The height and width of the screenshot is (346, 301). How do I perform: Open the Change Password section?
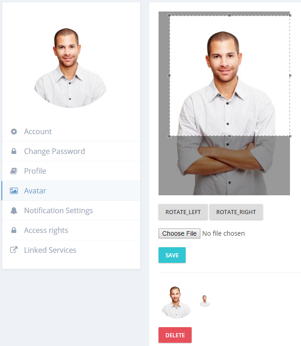click(x=71, y=151)
